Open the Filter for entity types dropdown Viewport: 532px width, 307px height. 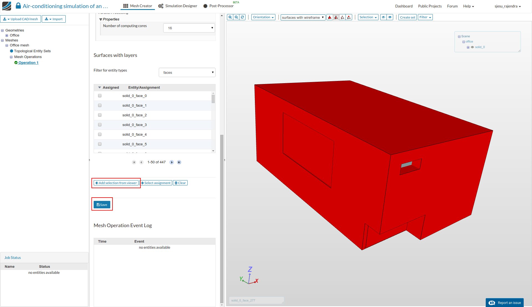point(187,72)
